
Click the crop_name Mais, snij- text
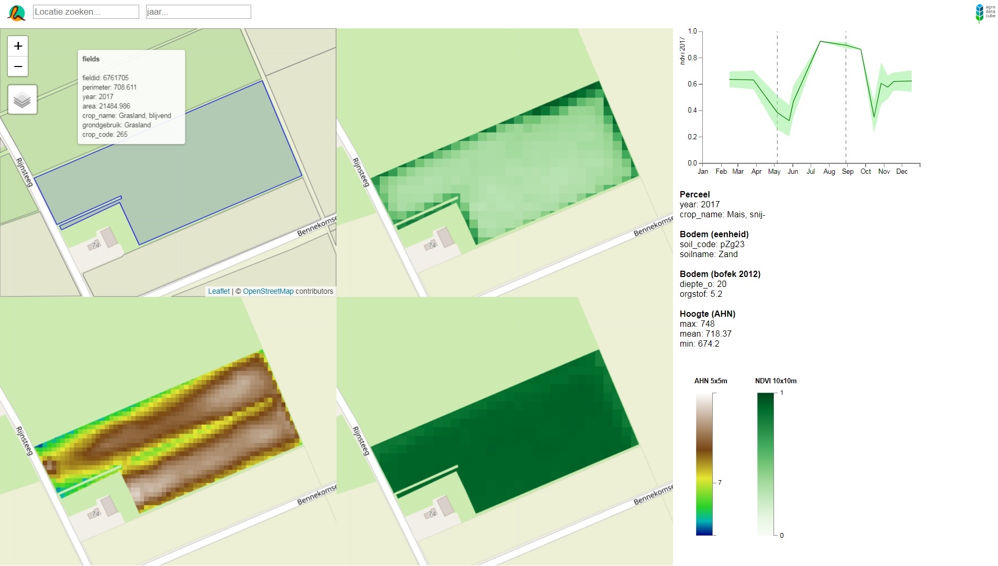[x=722, y=214]
